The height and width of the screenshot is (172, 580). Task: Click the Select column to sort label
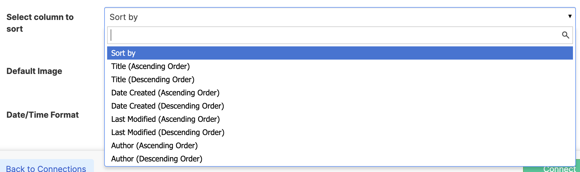(x=40, y=23)
